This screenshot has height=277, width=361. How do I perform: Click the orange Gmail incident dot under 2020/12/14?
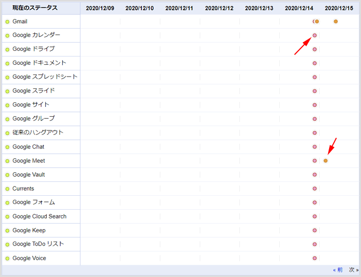[x=317, y=22]
